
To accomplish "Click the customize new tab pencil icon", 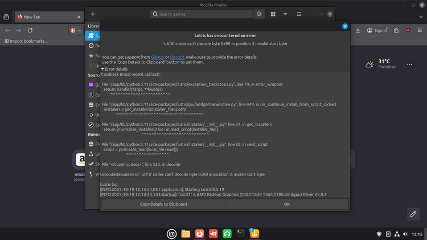I will (x=413, y=214).
